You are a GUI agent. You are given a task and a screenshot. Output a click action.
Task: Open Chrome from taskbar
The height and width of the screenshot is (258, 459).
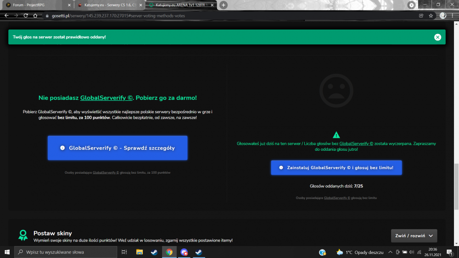pos(169,252)
